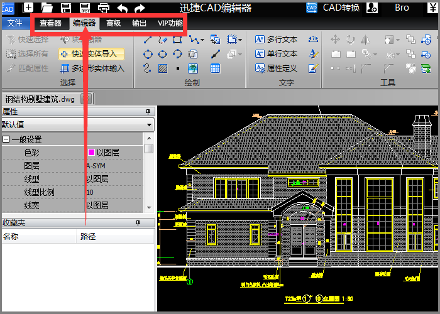
Task: Switch to the 查看器 tab
Action: pyautogui.click(x=50, y=23)
